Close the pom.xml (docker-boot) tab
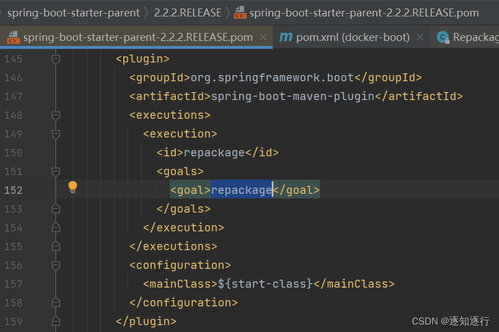The image size is (499, 332). pos(420,38)
